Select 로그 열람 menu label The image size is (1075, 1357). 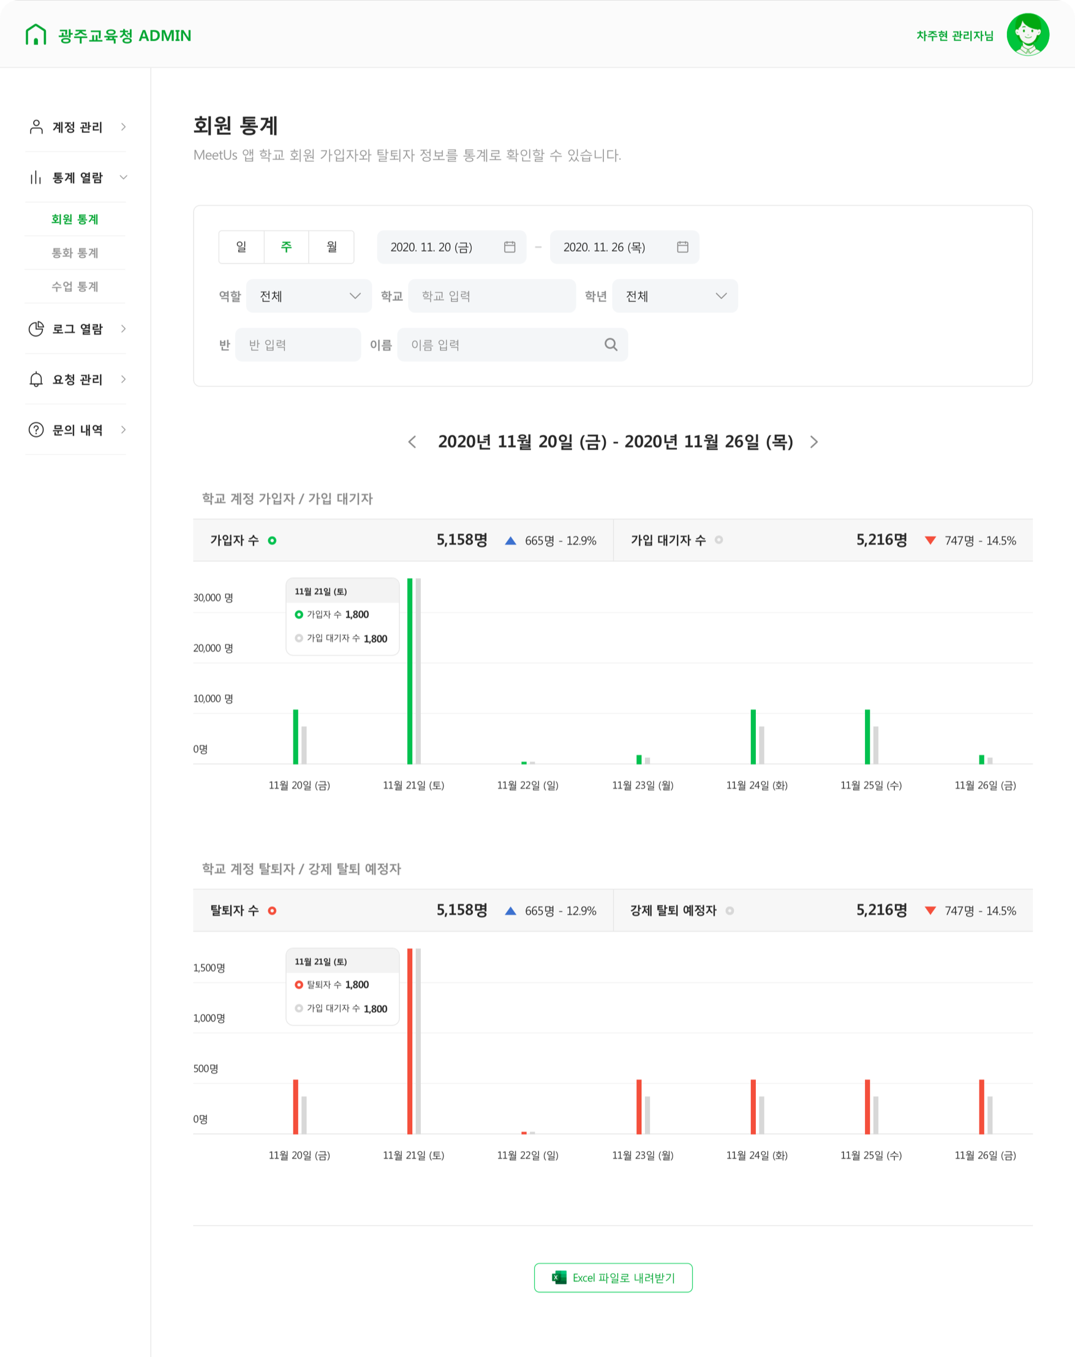77,329
